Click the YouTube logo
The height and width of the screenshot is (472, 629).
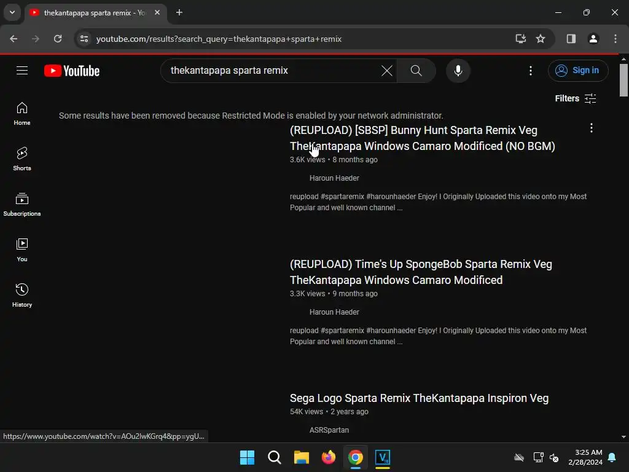72,71
